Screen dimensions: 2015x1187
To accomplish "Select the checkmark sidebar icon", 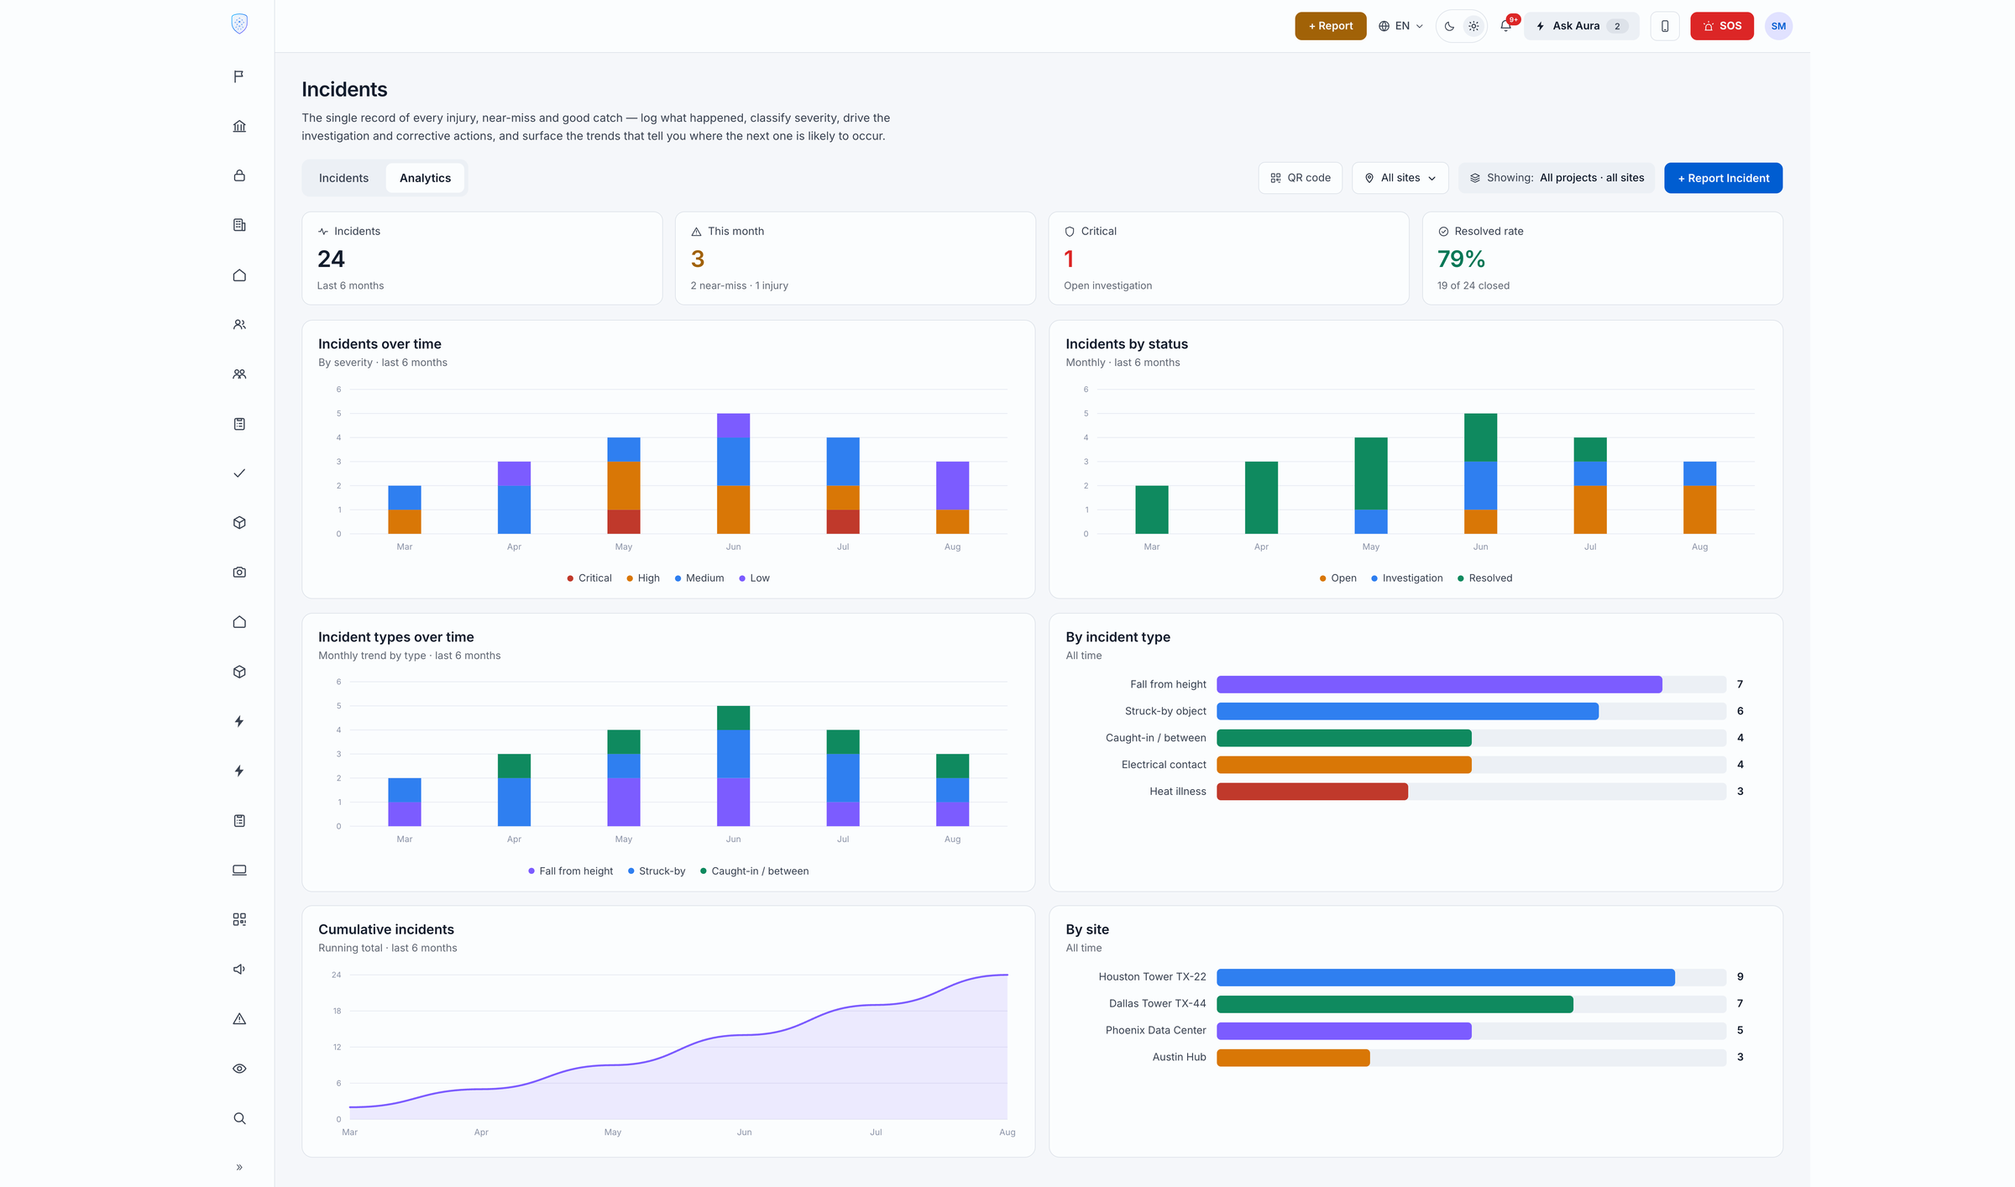I will click(x=239, y=473).
